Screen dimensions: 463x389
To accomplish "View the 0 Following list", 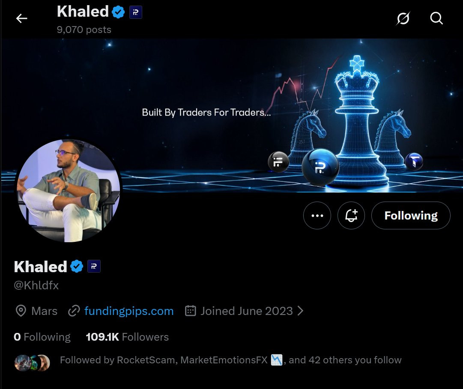I will pos(42,337).
